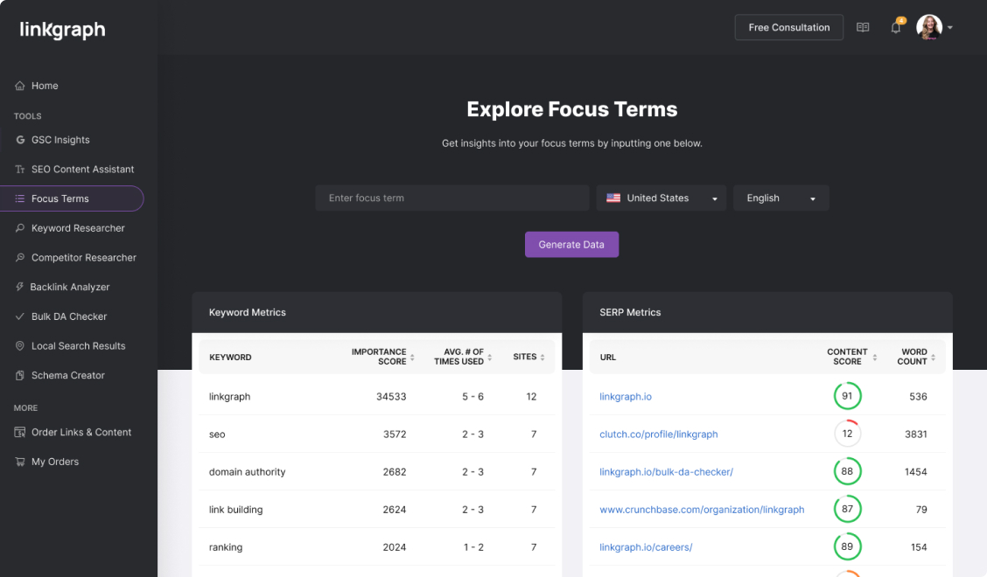Open the crunchbase.com/organization/linkgraph link
987x577 pixels.
click(702, 510)
